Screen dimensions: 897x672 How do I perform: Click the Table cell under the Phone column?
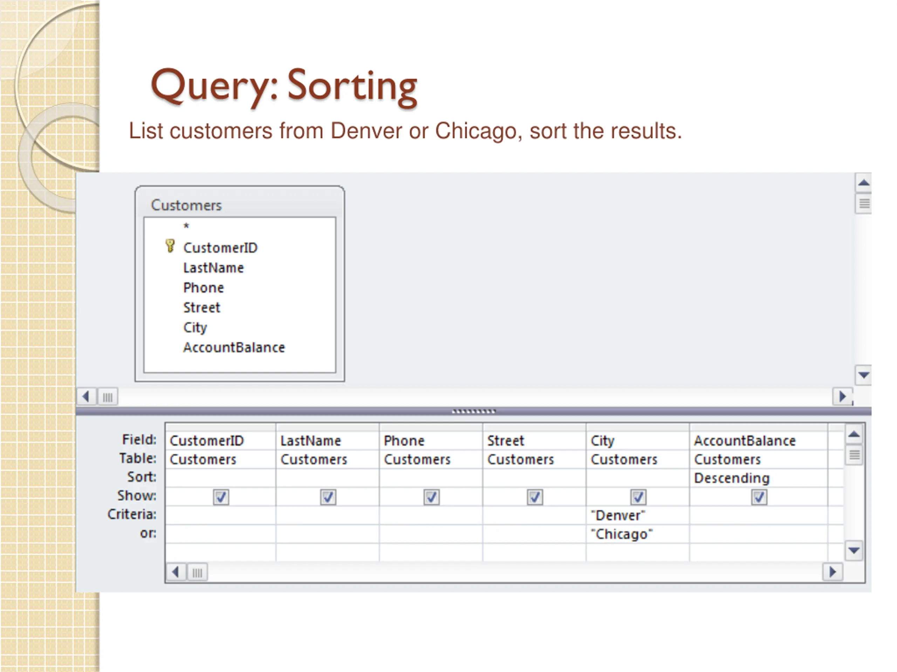431,459
